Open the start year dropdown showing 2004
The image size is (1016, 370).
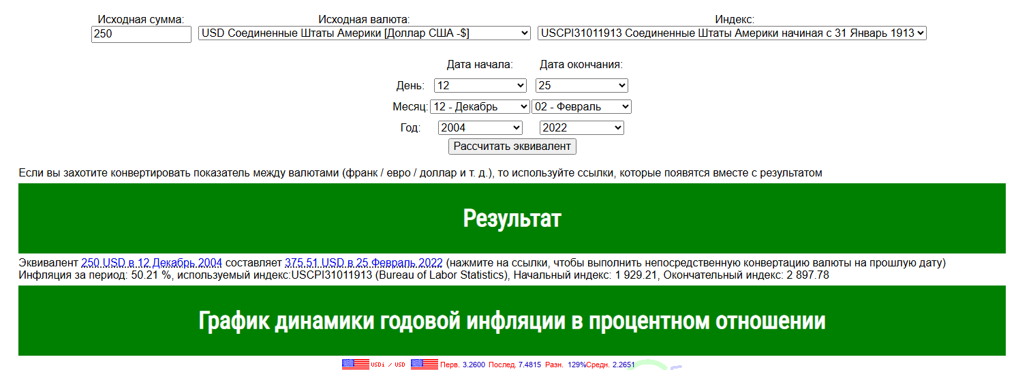[480, 127]
